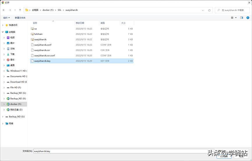This screenshot has width=252, height=161.
Task: Go forward using the forward arrow
Action: 10,10
